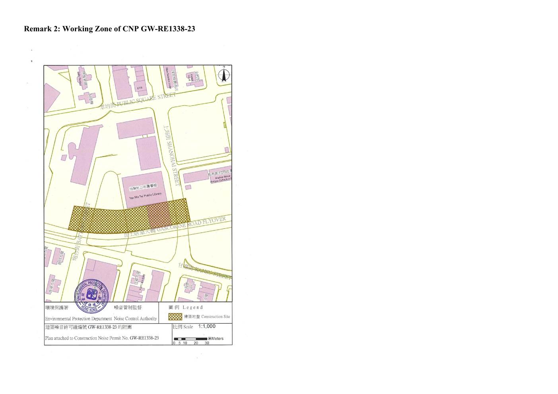Click the Construction Site legend text
The height and width of the screenshot is (394, 558).
tap(207, 317)
